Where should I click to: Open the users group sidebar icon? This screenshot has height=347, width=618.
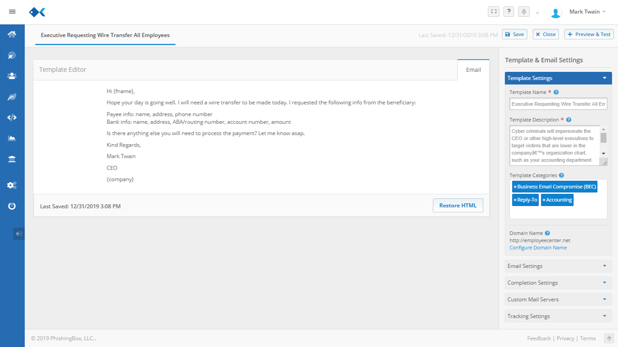pos(12,76)
